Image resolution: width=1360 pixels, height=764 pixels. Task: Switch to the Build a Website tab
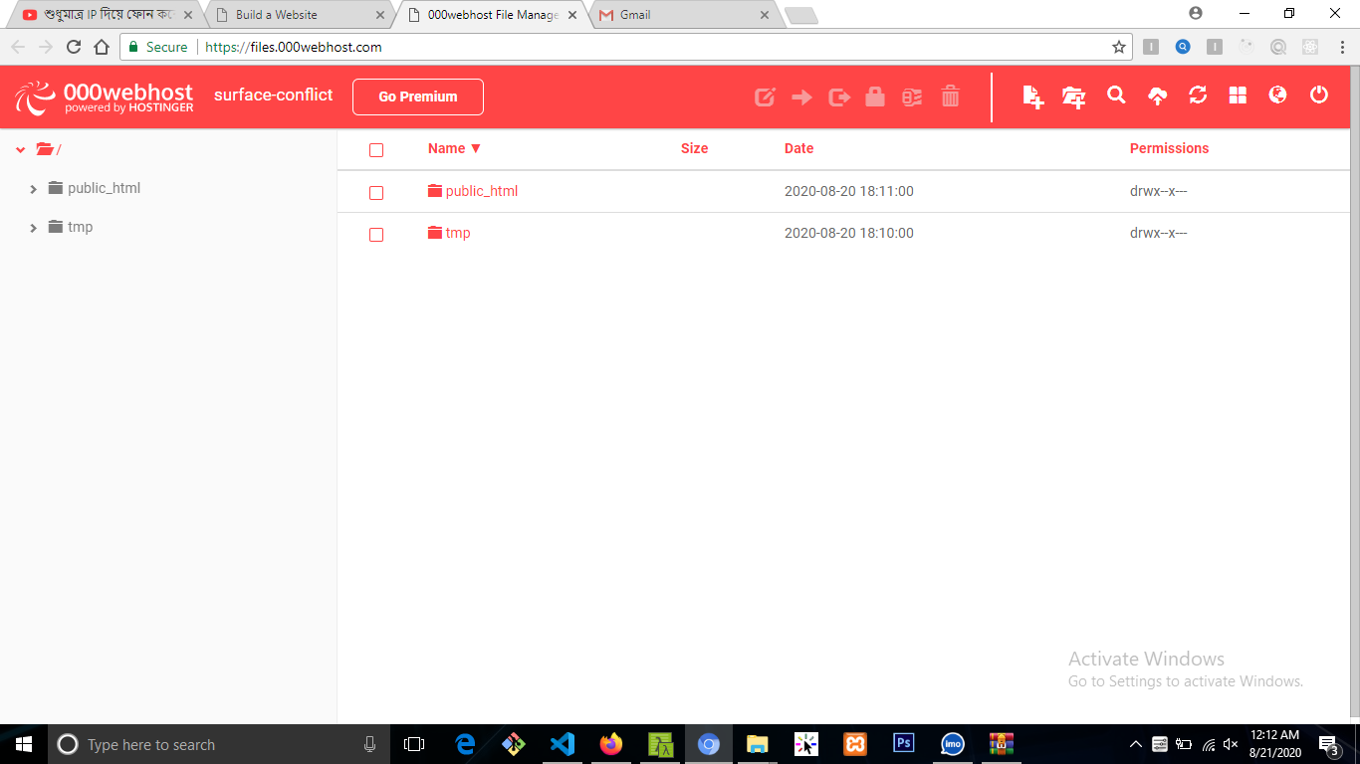point(299,15)
